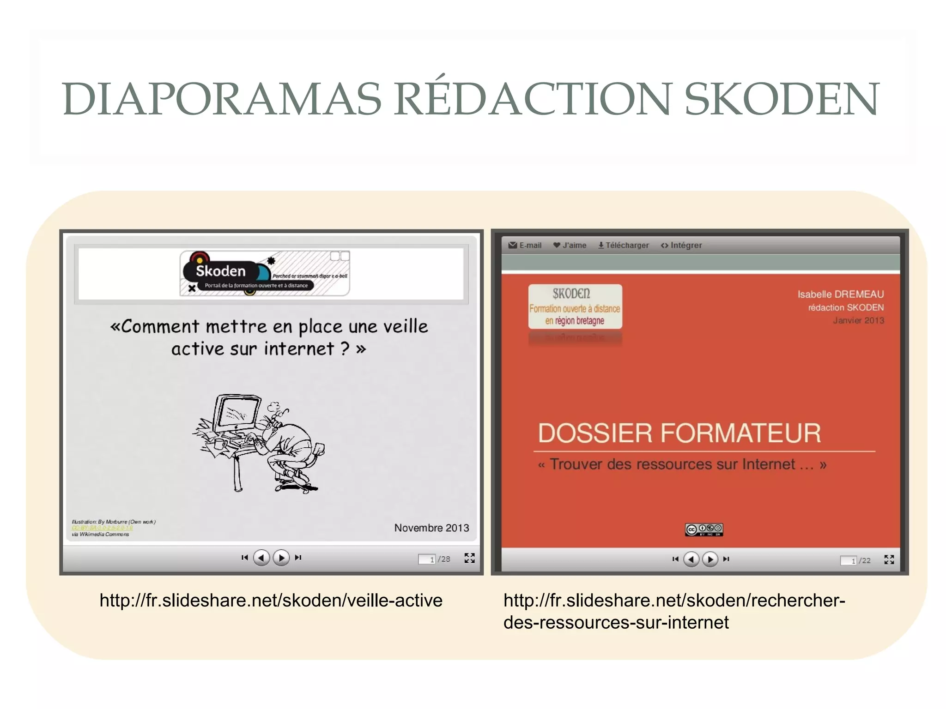The height and width of the screenshot is (709, 946).
Task: Click the "Janvier 2013" date text
Action: point(858,320)
